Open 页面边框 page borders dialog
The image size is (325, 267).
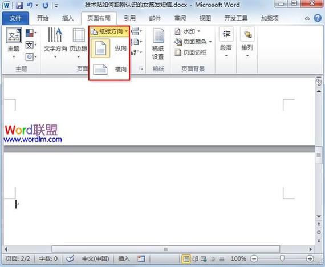click(x=190, y=52)
